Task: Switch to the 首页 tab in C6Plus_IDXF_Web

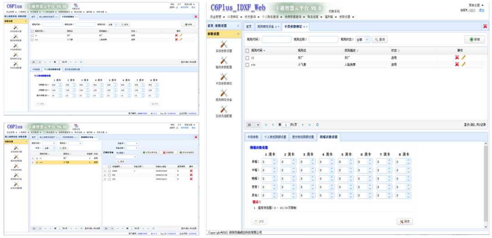Action: click(249, 27)
